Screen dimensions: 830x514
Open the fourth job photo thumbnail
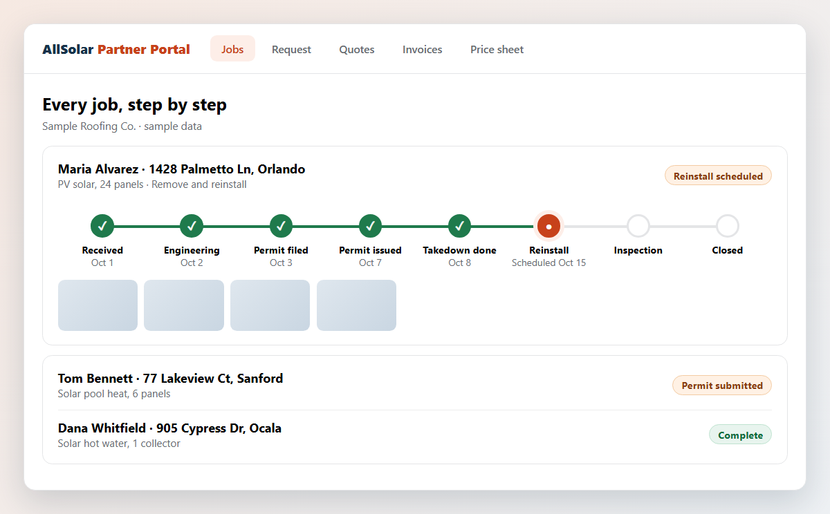pos(356,305)
